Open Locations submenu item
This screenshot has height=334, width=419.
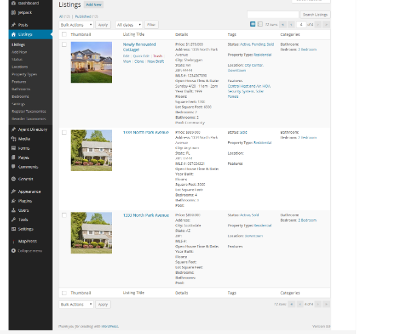tap(19, 67)
